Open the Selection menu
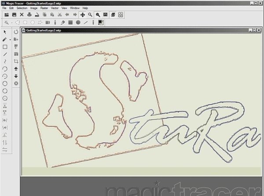This screenshot has width=264, height=196. [22, 8]
